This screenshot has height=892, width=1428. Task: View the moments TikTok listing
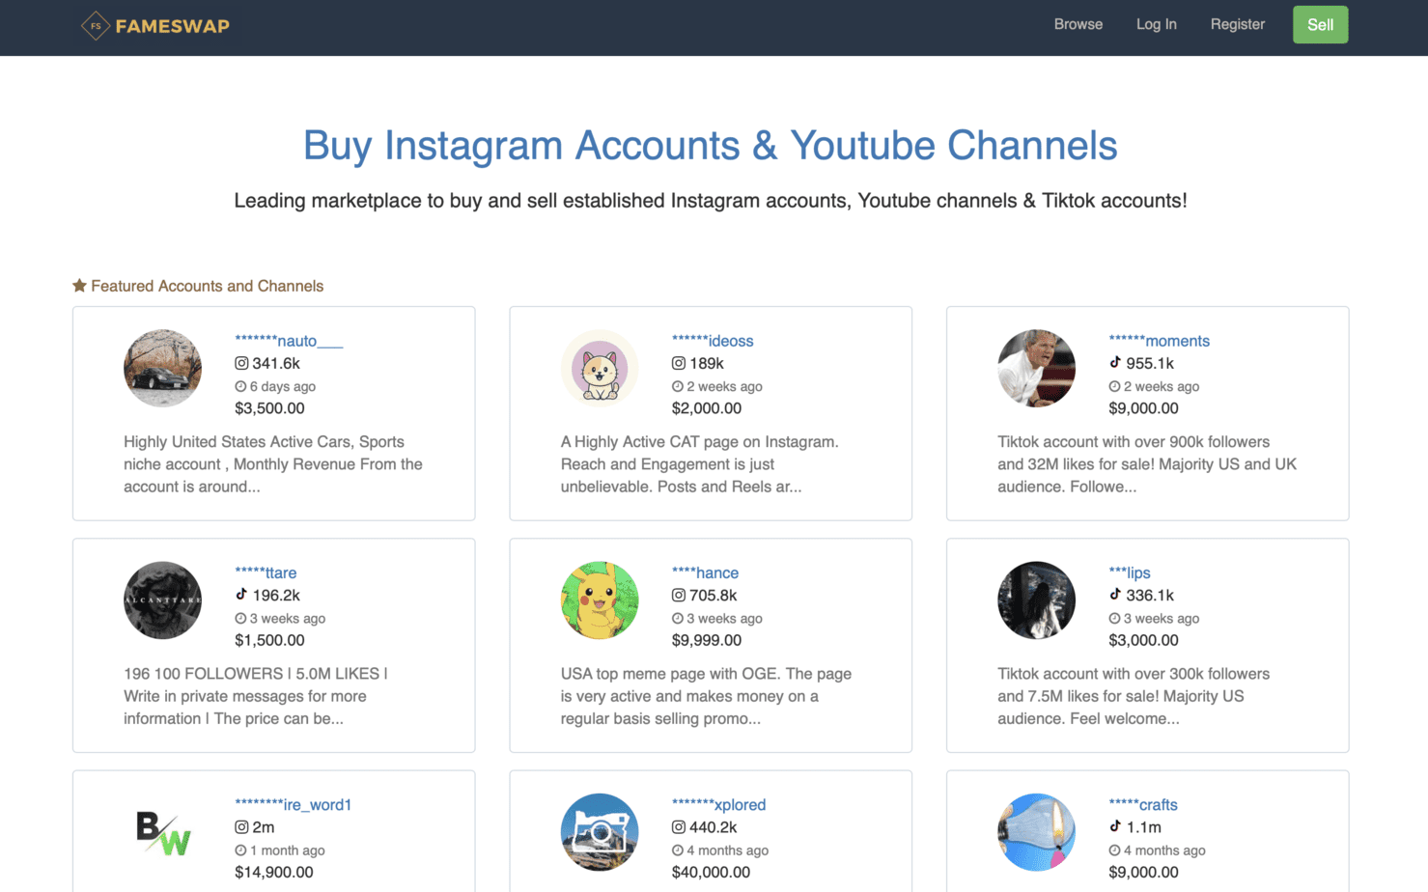(1159, 341)
